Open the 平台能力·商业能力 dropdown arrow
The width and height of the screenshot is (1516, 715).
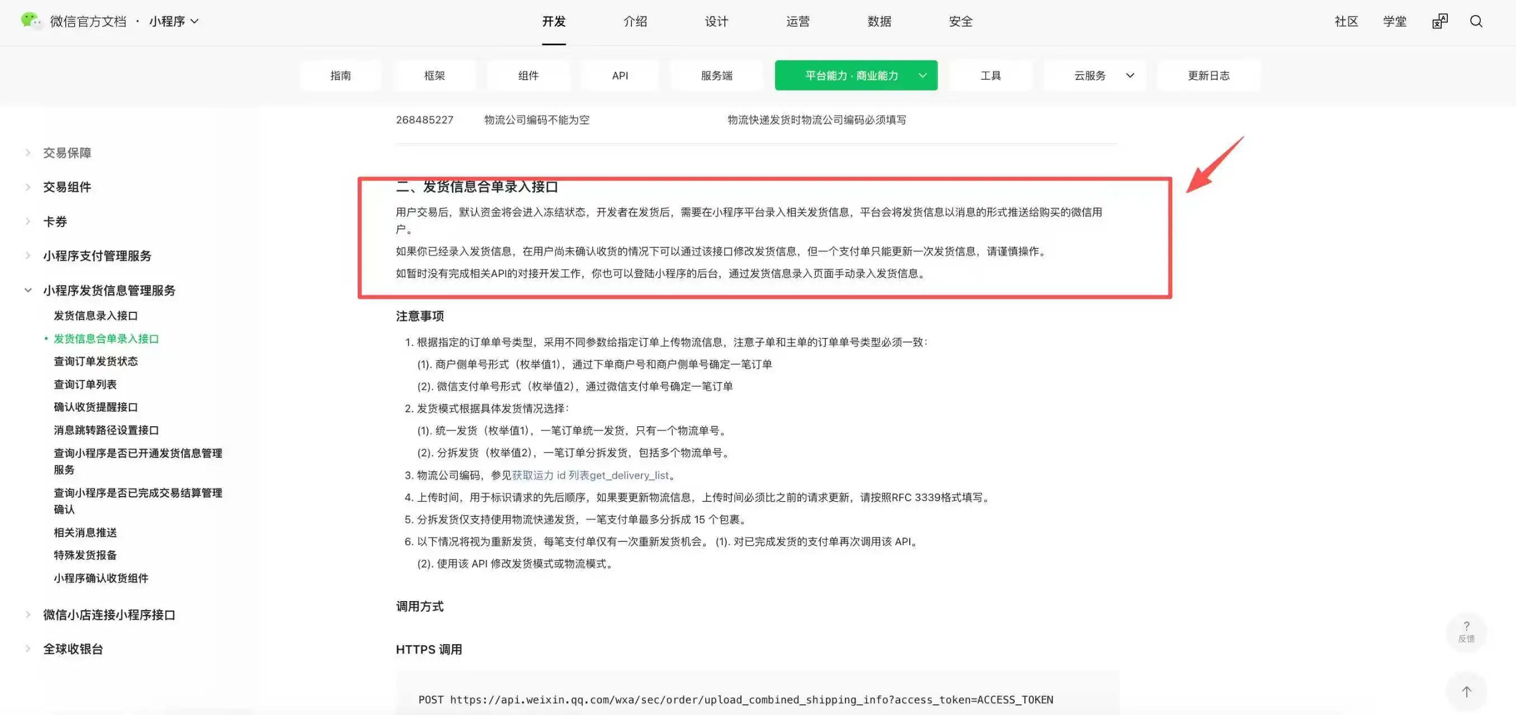[922, 75]
